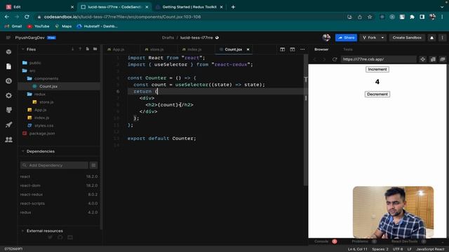Click the upload arrow in Files header

click(x=80, y=49)
